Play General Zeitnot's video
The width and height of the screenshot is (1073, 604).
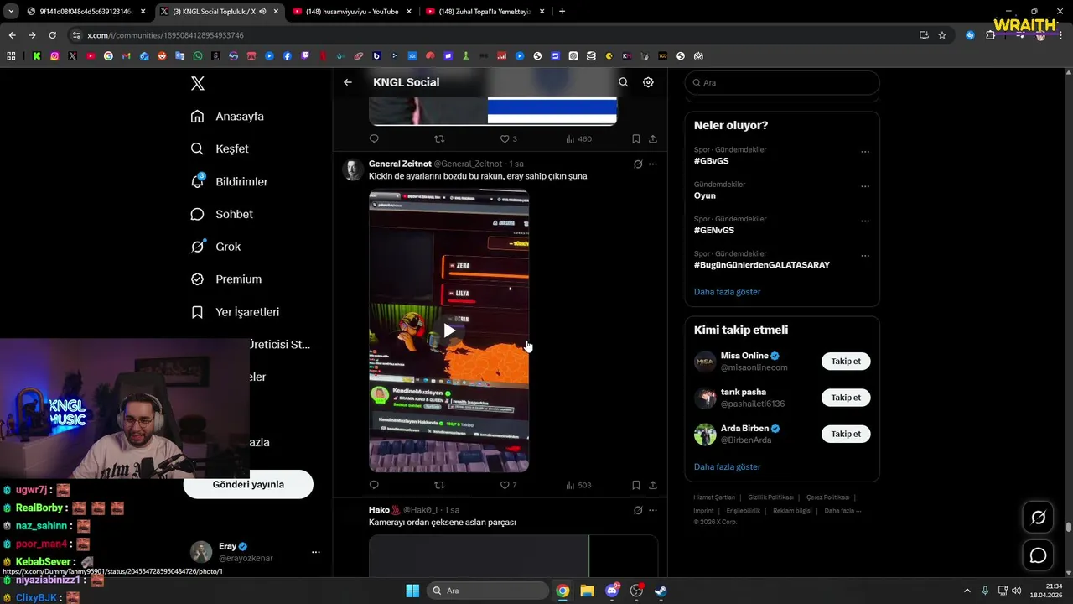tap(449, 331)
